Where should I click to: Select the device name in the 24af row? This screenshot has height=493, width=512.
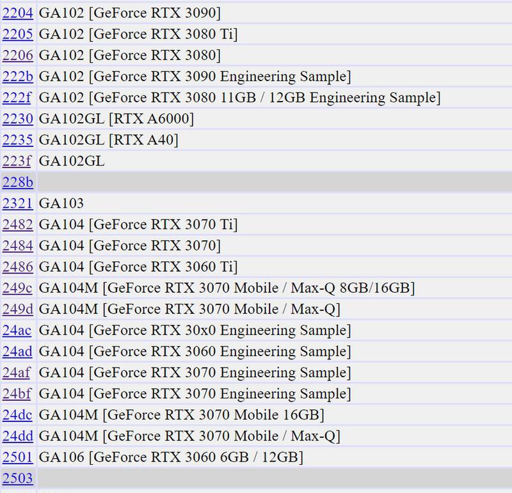click(x=195, y=373)
